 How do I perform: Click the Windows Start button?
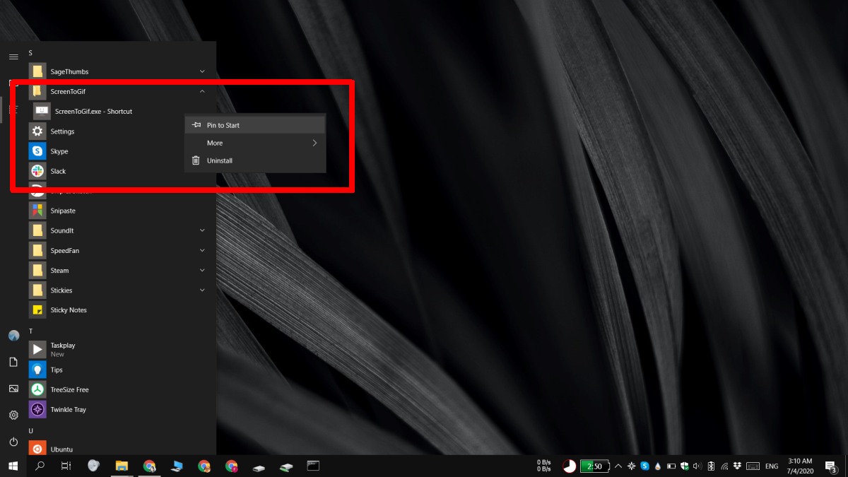tap(13, 466)
